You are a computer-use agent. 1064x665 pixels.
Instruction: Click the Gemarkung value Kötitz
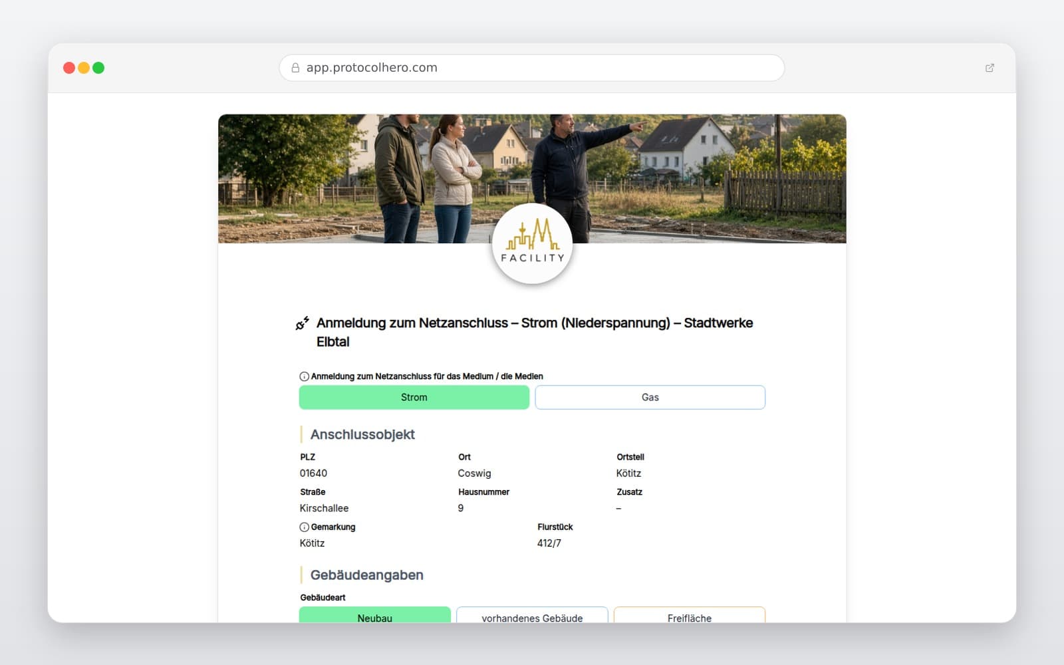tap(312, 543)
